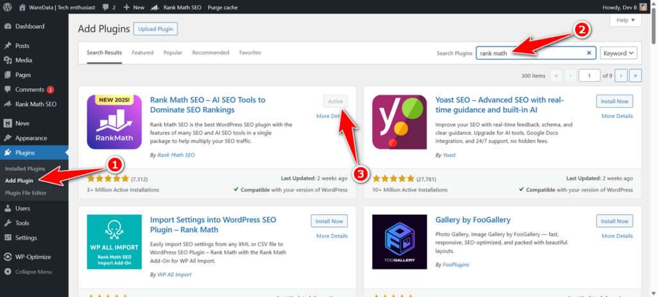This screenshot has width=657, height=297.
Task: Open Plugin File Editor submenu
Action: point(26,192)
